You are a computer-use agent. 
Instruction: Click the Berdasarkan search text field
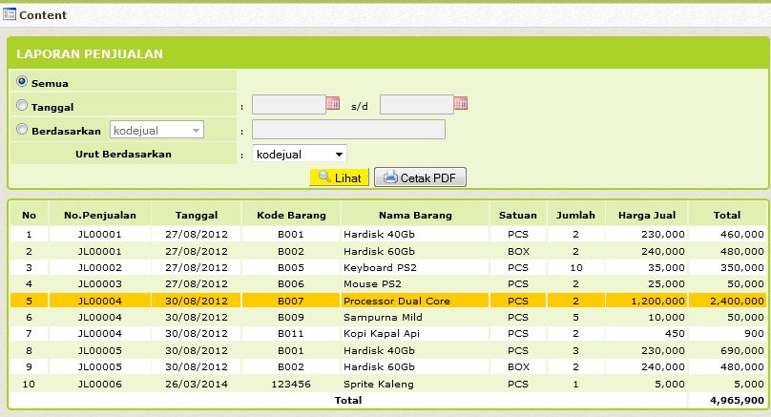(x=348, y=130)
